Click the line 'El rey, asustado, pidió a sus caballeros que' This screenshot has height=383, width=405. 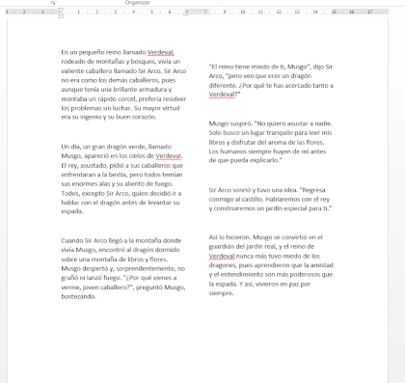tap(122, 165)
